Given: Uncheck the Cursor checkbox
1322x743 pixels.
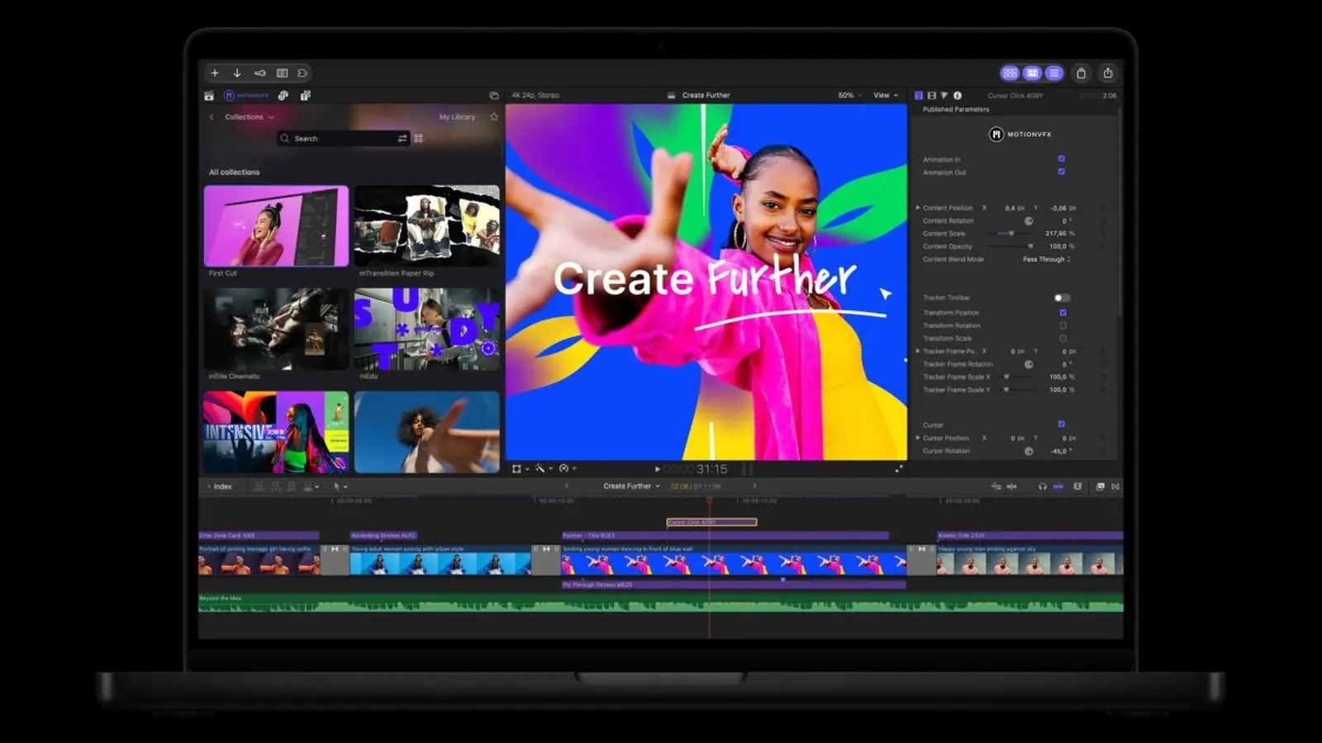Looking at the screenshot, I should (x=1062, y=424).
